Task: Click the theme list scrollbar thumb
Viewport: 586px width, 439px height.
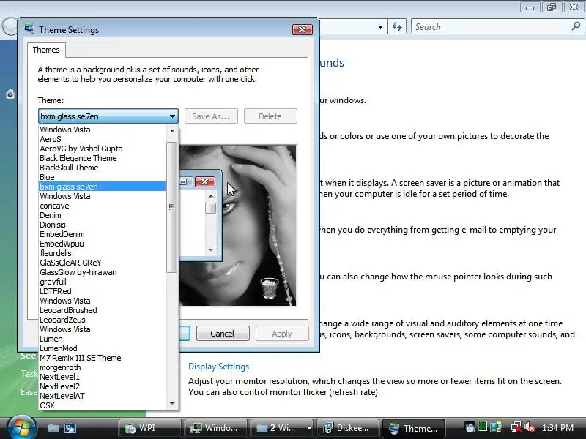Action: tap(172, 207)
